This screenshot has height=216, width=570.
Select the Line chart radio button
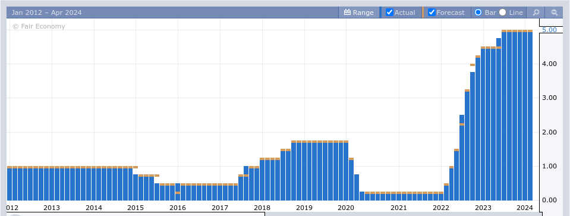pyautogui.click(x=502, y=12)
